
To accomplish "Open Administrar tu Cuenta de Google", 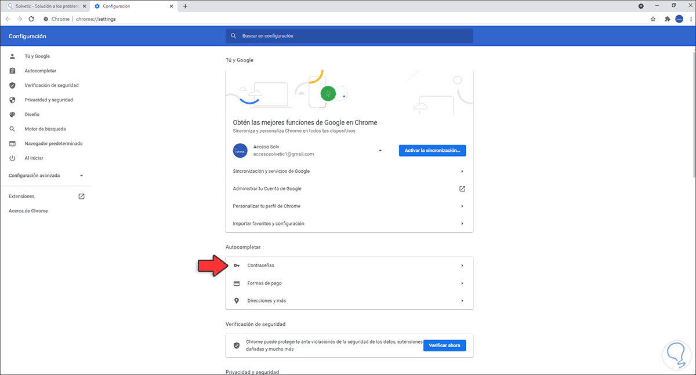I will 349,189.
